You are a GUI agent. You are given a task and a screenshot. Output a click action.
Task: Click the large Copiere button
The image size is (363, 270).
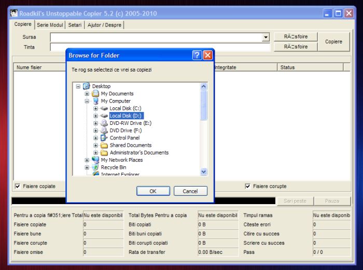[x=333, y=41]
